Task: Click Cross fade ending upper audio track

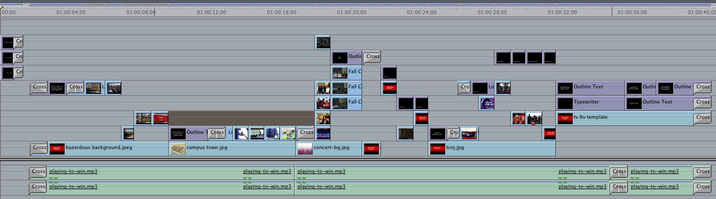Action: [702, 172]
